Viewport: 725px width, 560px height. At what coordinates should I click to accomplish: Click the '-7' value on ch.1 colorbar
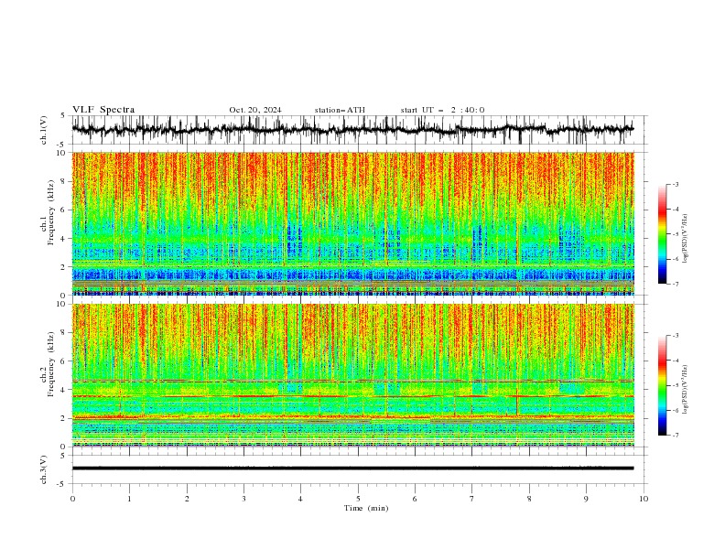pyautogui.click(x=676, y=284)
